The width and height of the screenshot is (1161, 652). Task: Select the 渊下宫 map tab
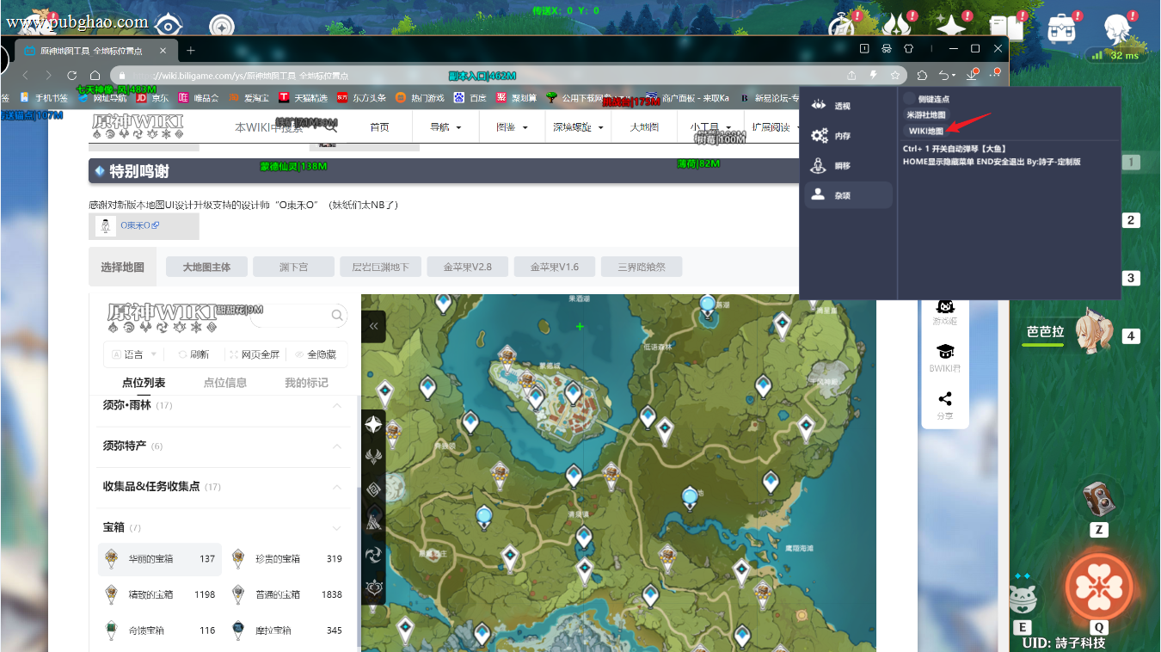pos(293,267)
